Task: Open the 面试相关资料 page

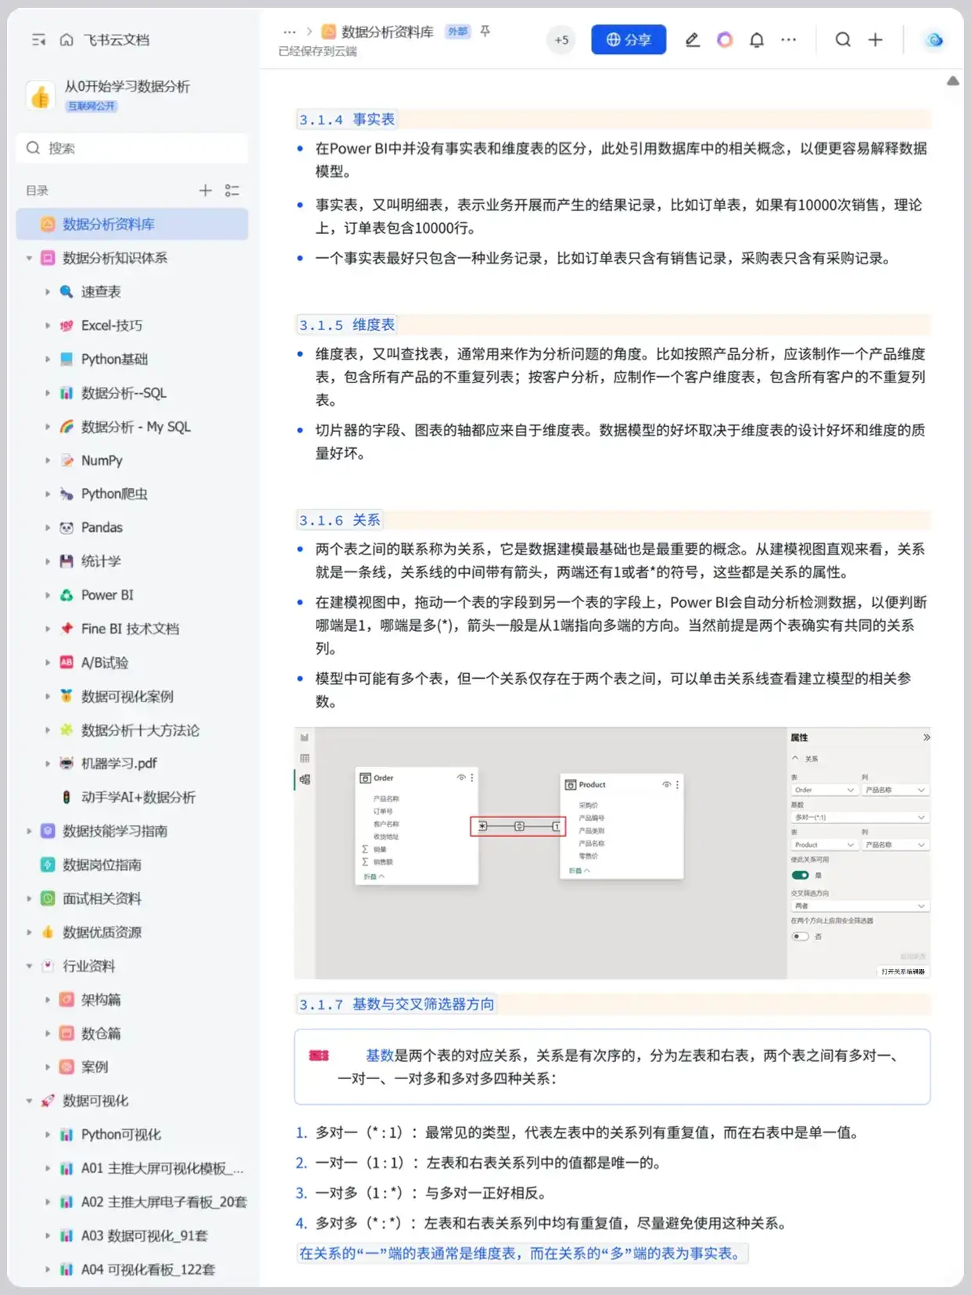Action: pyautogui.click(x=102, y=899)
